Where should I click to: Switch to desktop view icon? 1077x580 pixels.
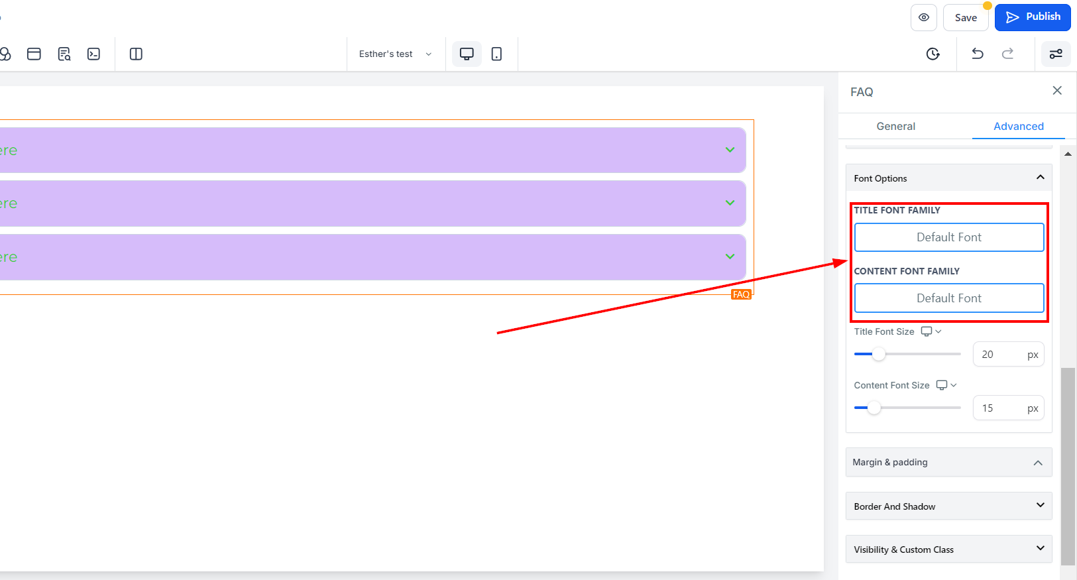pyautogui.click(x=467, y=54)
